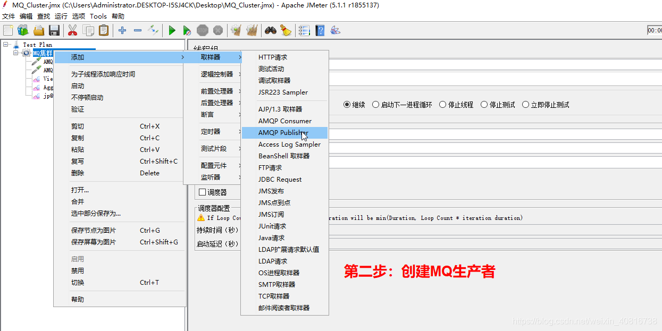
Task: Click the 持续时间（秒） input field
Action: click(x=495, y=230)
